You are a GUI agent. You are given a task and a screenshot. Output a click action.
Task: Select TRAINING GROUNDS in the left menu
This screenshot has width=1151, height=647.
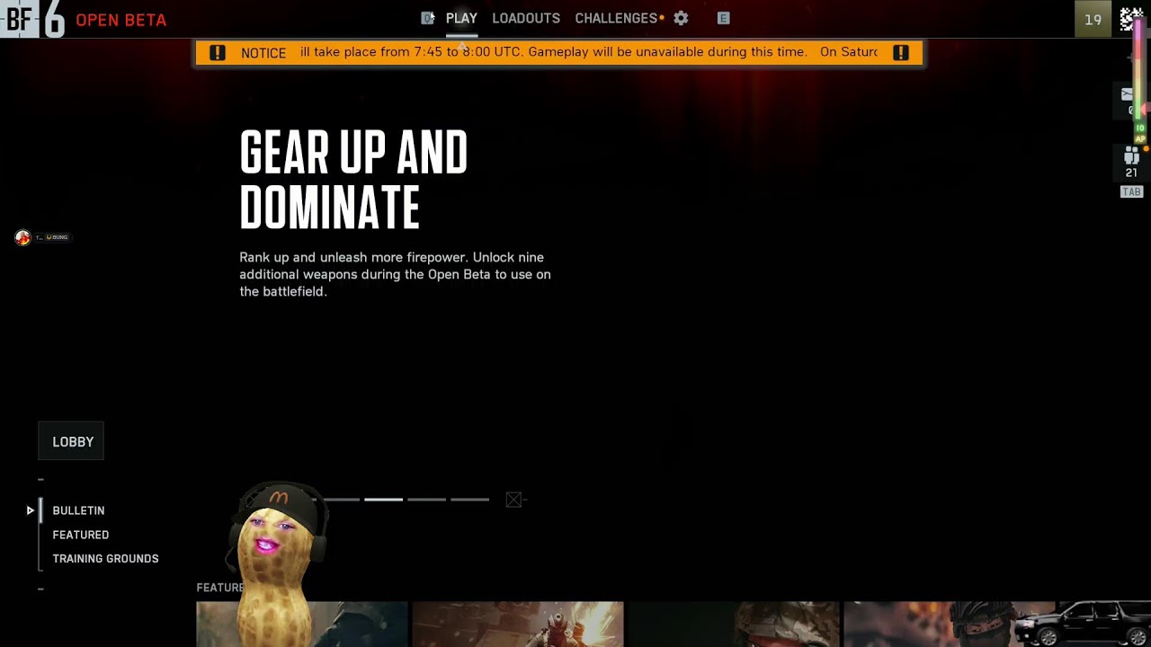pyautogui.click(x=105, y=559)
